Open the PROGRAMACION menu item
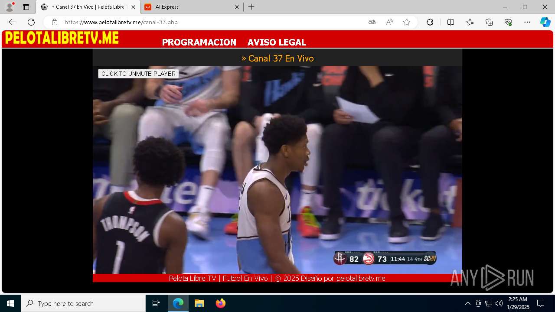Screen dimensions: 555x312 coord(199,42)
